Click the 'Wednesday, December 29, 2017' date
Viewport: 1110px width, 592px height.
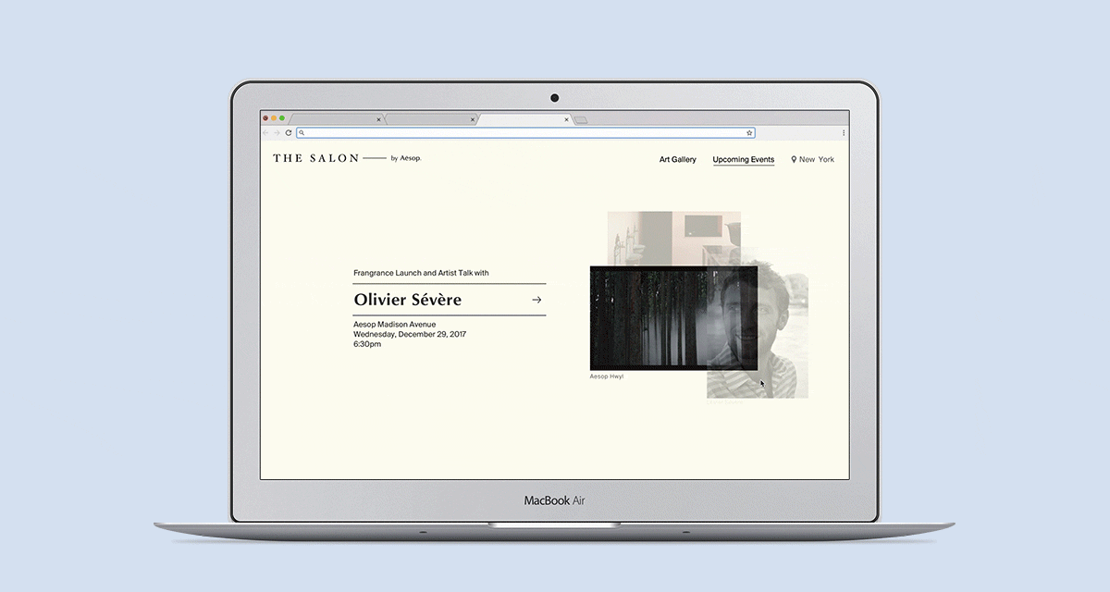[x=410, y=334]
